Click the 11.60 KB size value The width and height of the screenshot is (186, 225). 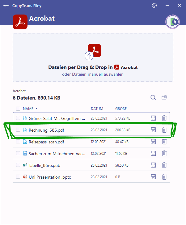point(121,154)
